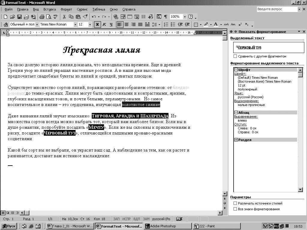Show nonprinting characters with pilcrow icon

[165, 17]
